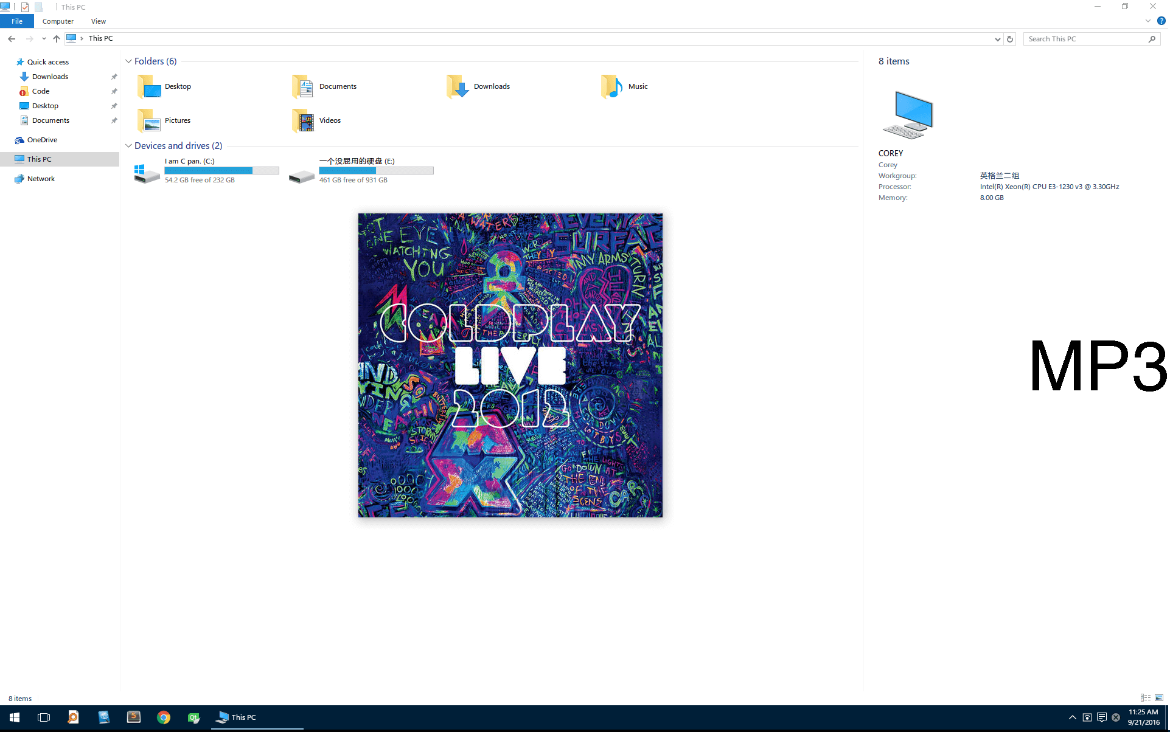This screenshot has height=732, width=1170.
Task: Open Chrome from the taskbar
Action: (163, 717)
